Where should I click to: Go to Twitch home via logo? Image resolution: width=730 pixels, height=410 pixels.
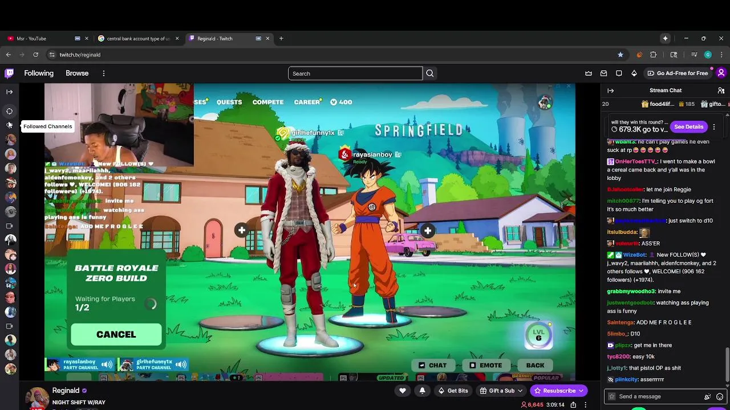tap(9, 73)
